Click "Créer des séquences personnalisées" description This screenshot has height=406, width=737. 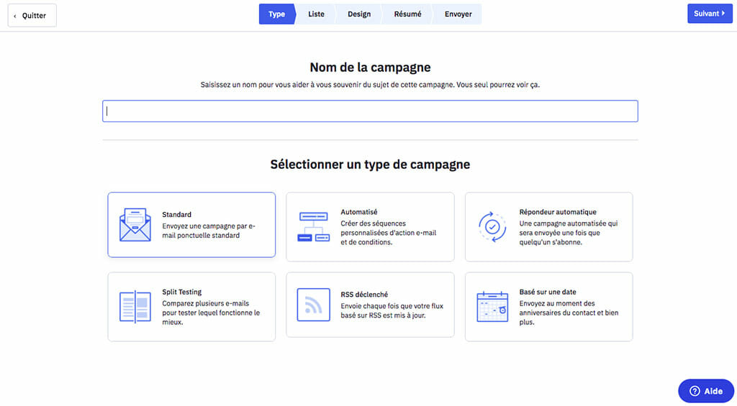(389, 233)
